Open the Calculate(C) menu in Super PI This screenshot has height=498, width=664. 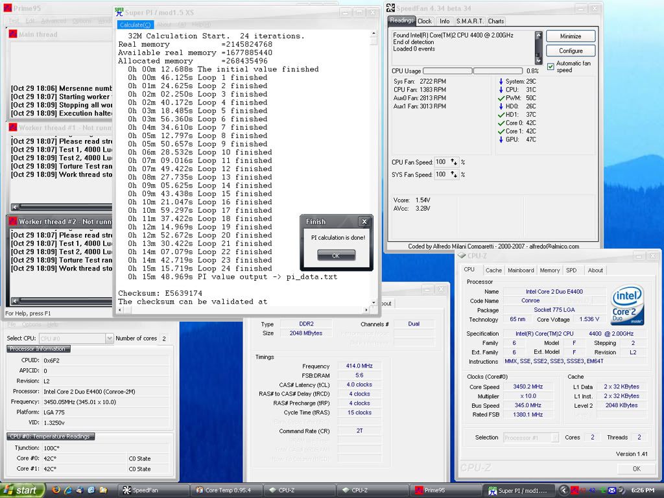(x=135, y=25)
